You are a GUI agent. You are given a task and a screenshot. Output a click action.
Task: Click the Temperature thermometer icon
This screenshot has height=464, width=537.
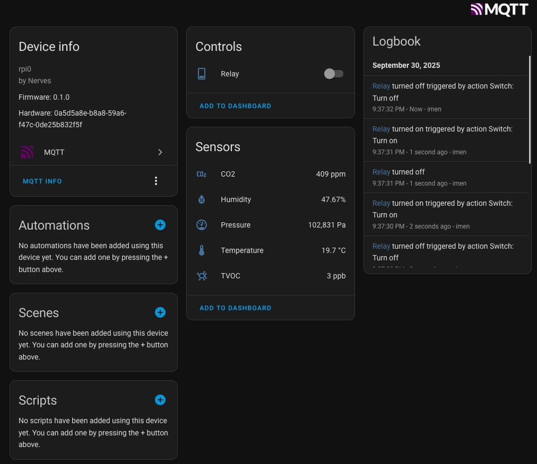tap(202, 250)
